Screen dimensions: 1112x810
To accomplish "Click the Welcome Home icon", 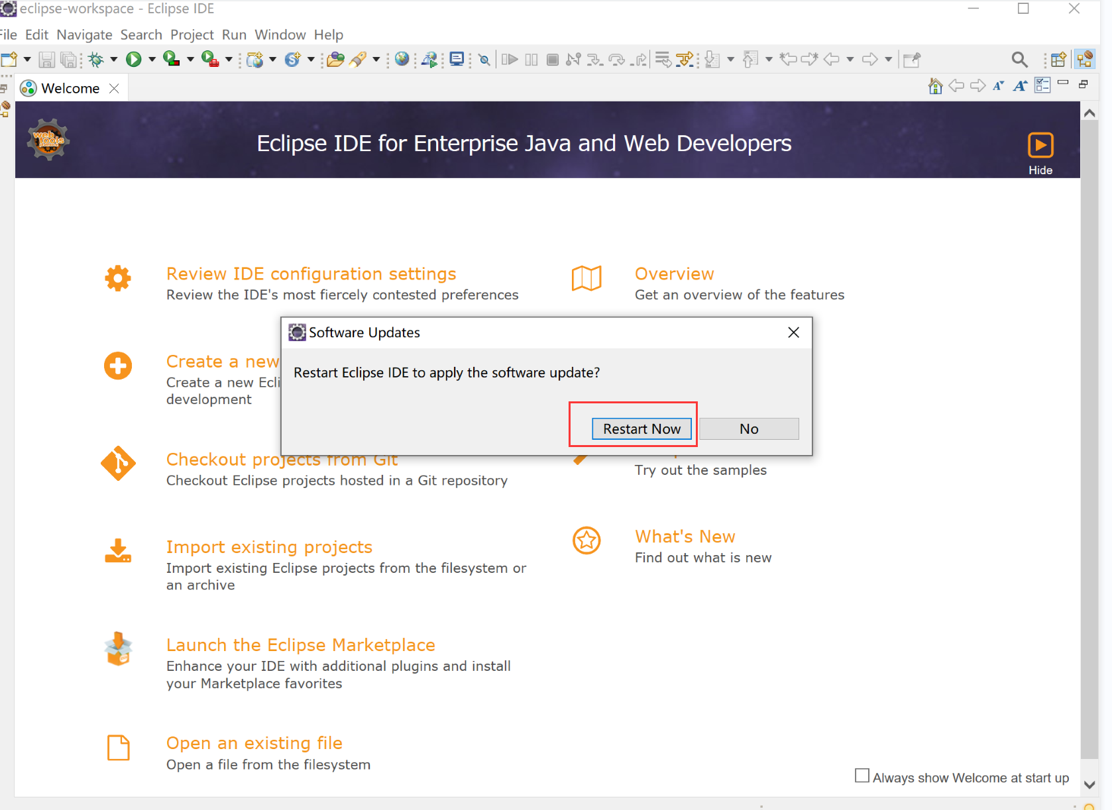I will (x=936, y=86).
